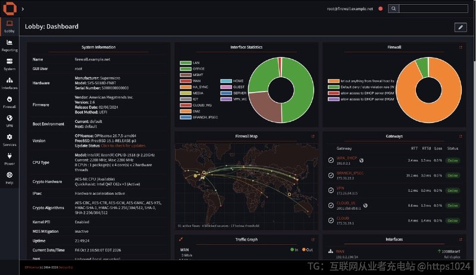Click check-circle icon beside VPN gateway

331,191
